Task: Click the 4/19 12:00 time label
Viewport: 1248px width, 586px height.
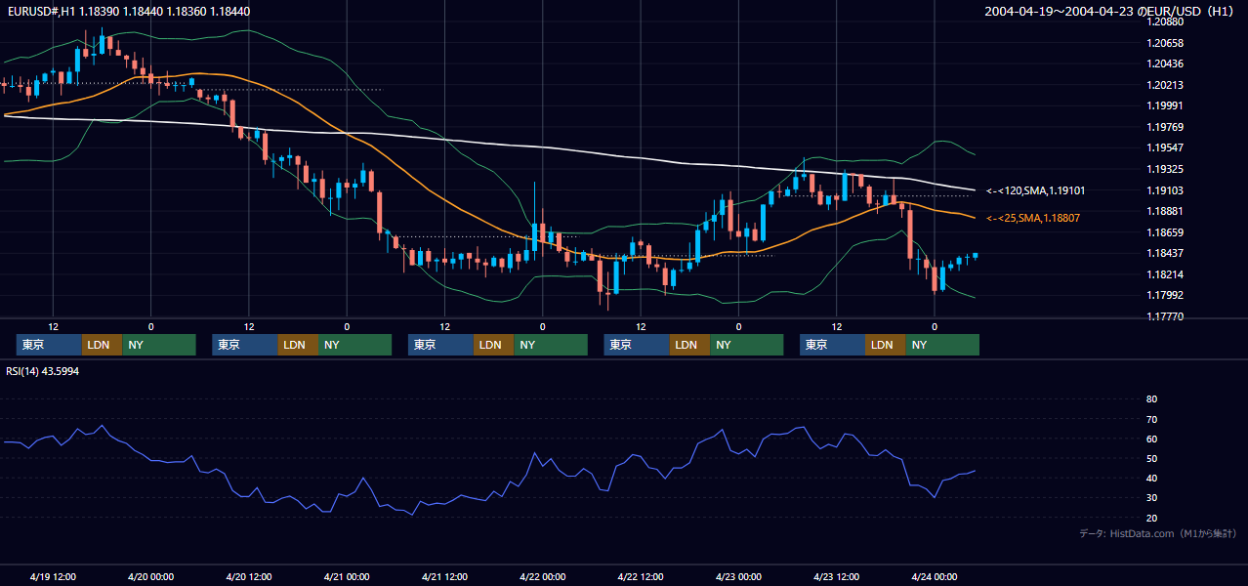Action: (53, 577)
